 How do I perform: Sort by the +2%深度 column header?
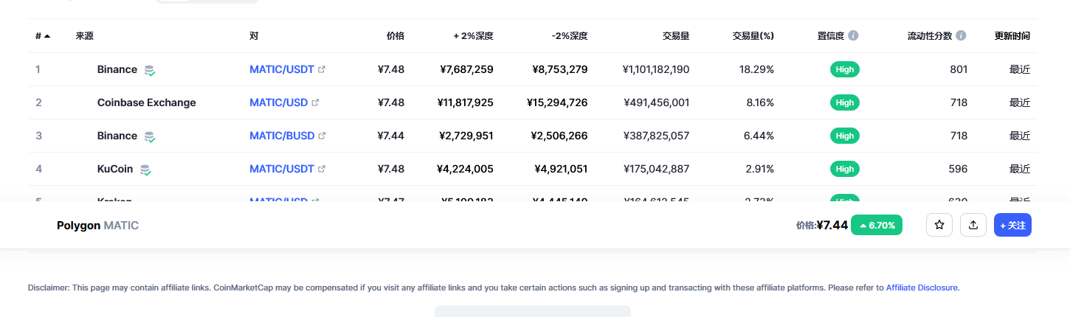(473, 35)
